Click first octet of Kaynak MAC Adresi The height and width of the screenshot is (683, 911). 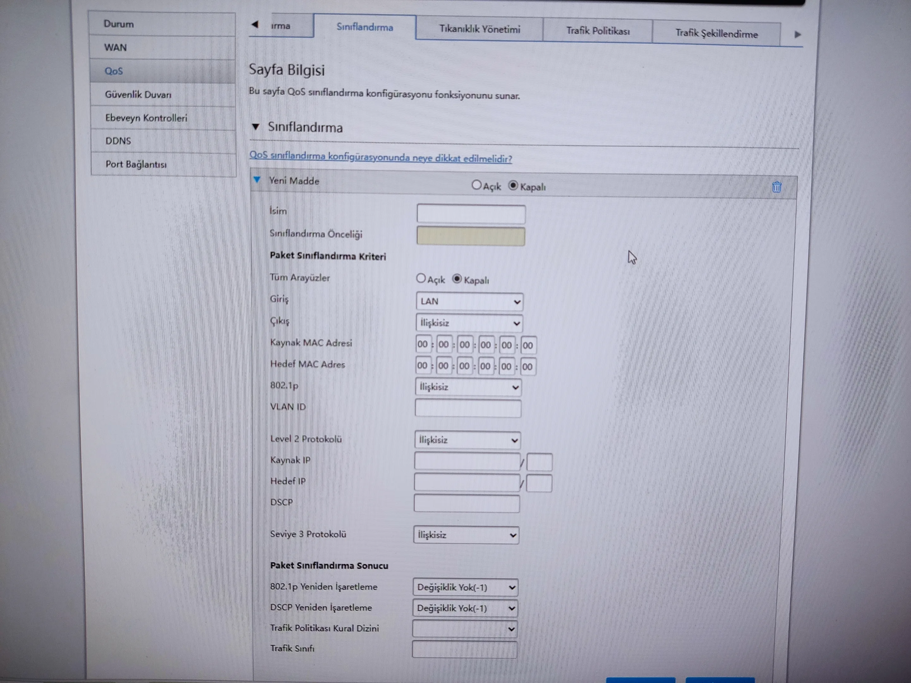(x=423, y=344)
